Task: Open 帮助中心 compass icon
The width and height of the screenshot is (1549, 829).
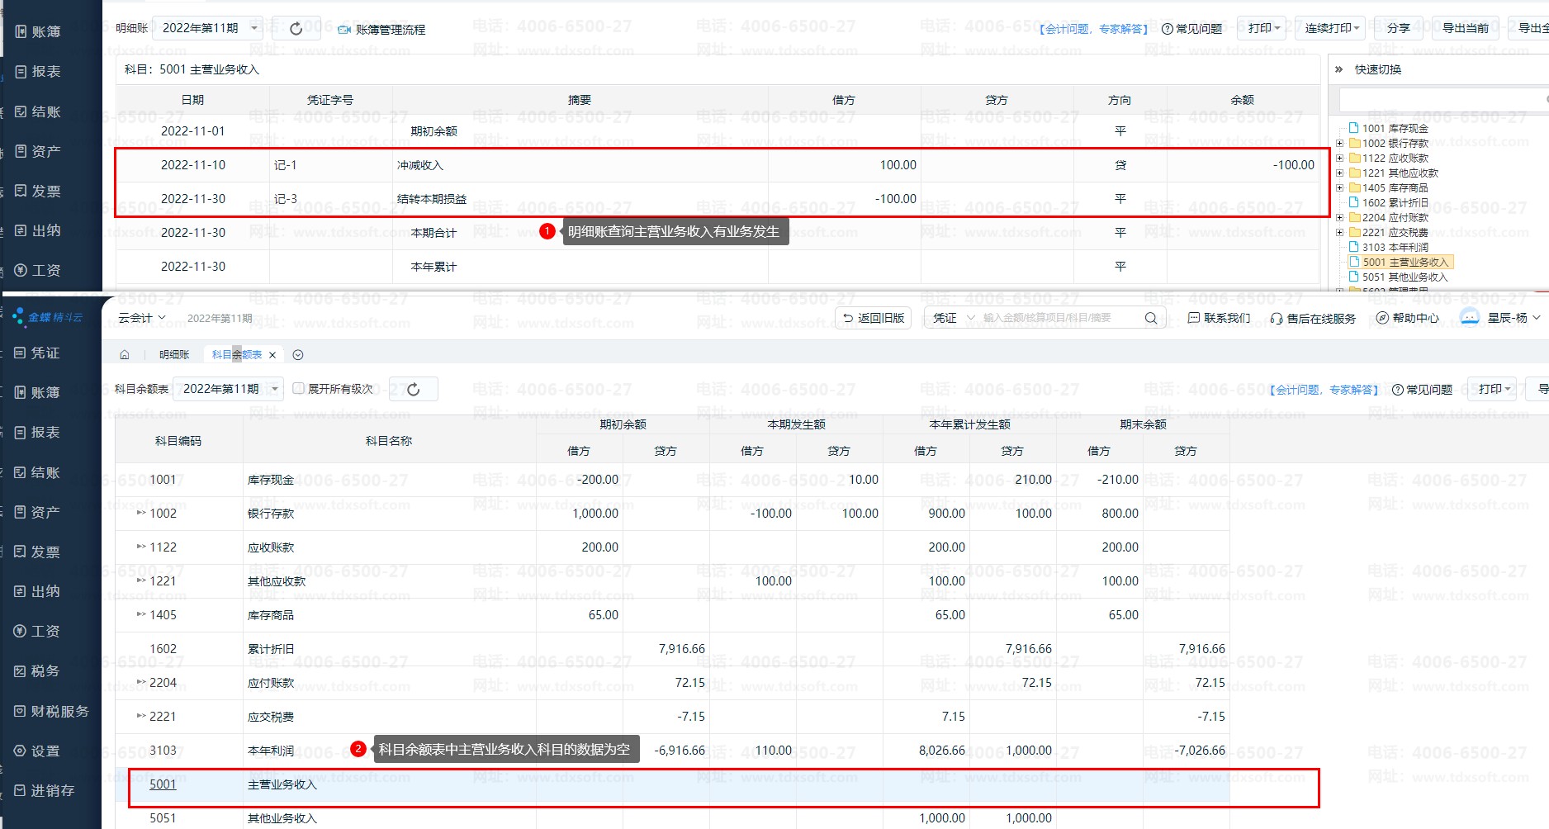Action: (x=1382, y=318)
